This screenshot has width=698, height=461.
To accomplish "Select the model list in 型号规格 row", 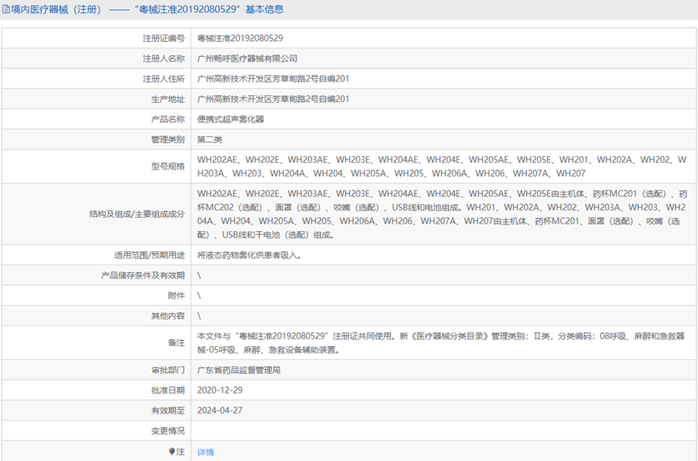I will tap(442, 167).
